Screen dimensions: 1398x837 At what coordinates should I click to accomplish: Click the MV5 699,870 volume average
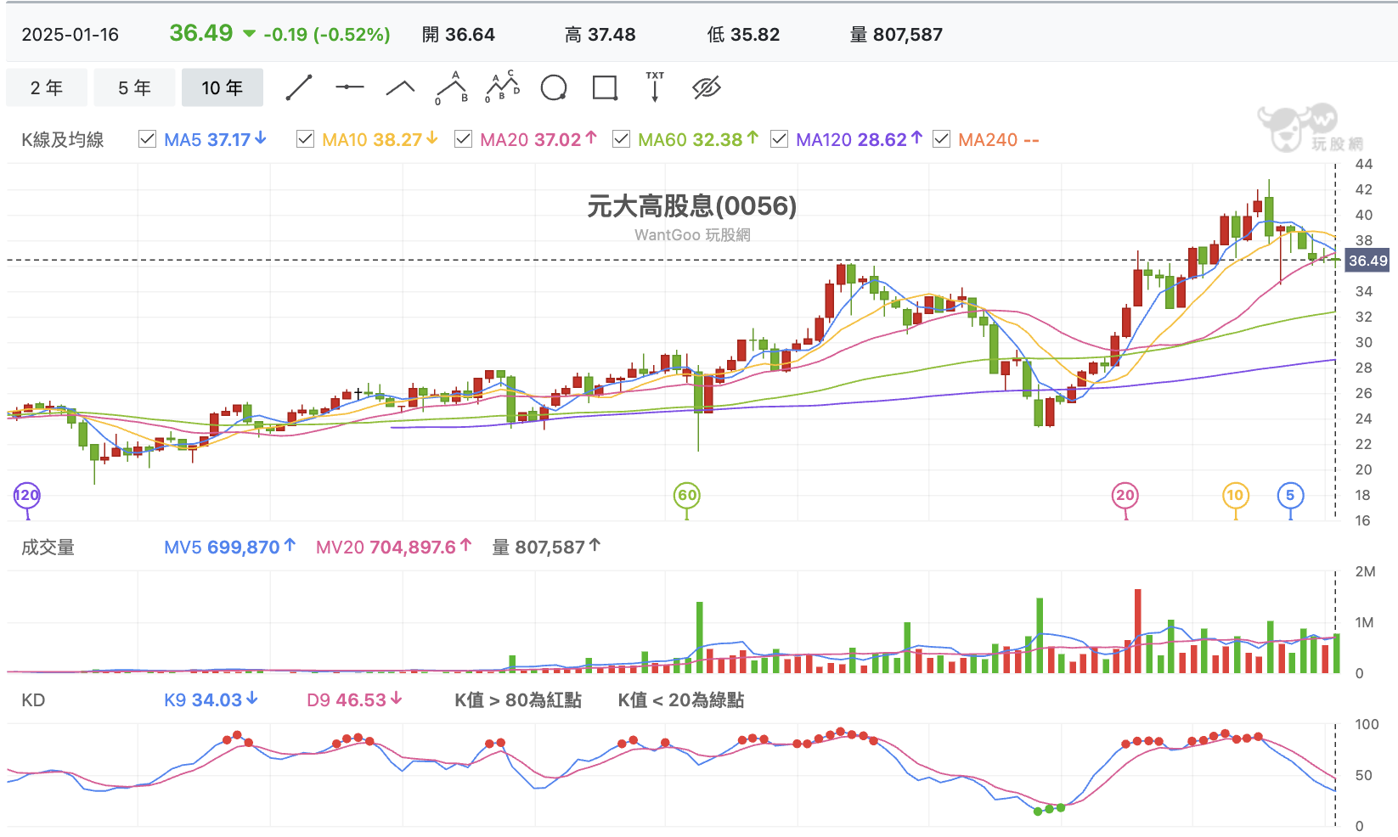point(229,548)
